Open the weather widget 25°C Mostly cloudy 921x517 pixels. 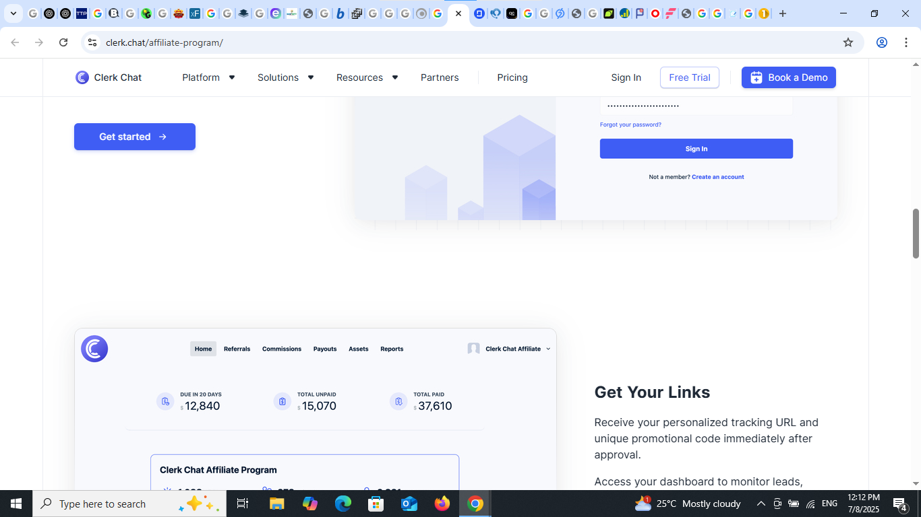[688, 504]
